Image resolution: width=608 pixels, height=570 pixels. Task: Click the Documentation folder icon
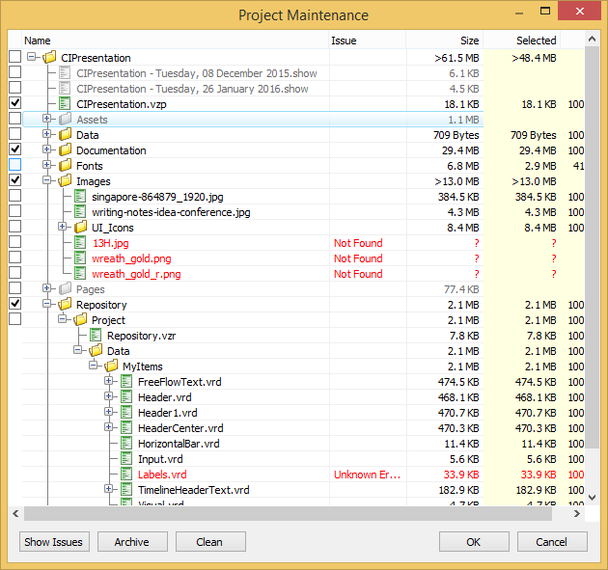tap(66, 150)
